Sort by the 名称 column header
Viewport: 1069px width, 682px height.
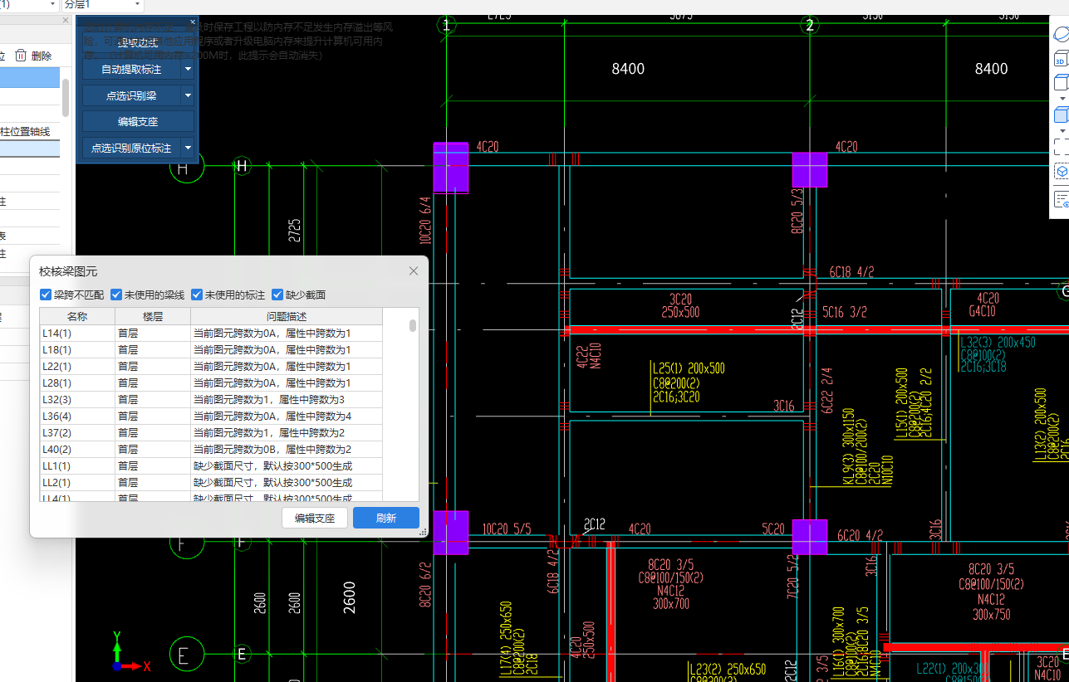(77, 316)
